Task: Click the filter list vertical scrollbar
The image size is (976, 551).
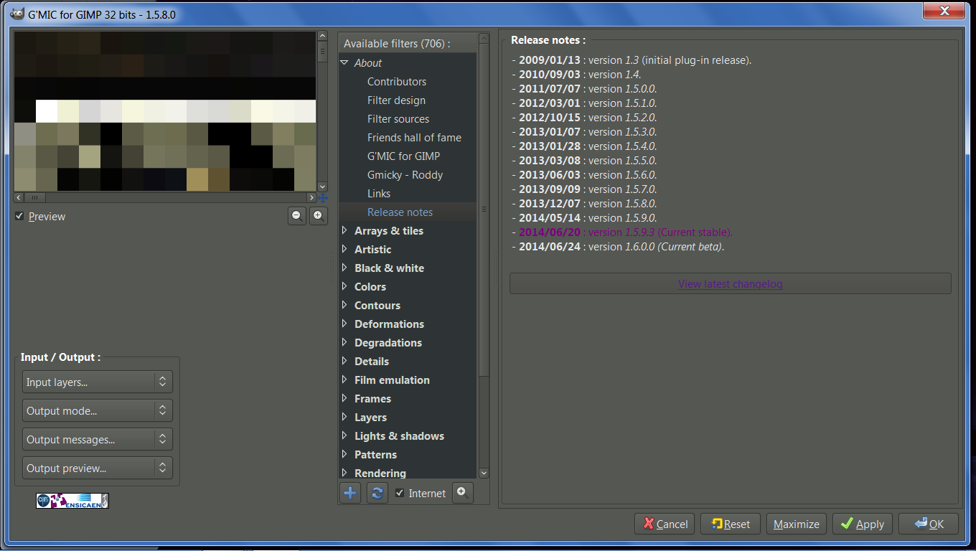Action: coord(484,209)
